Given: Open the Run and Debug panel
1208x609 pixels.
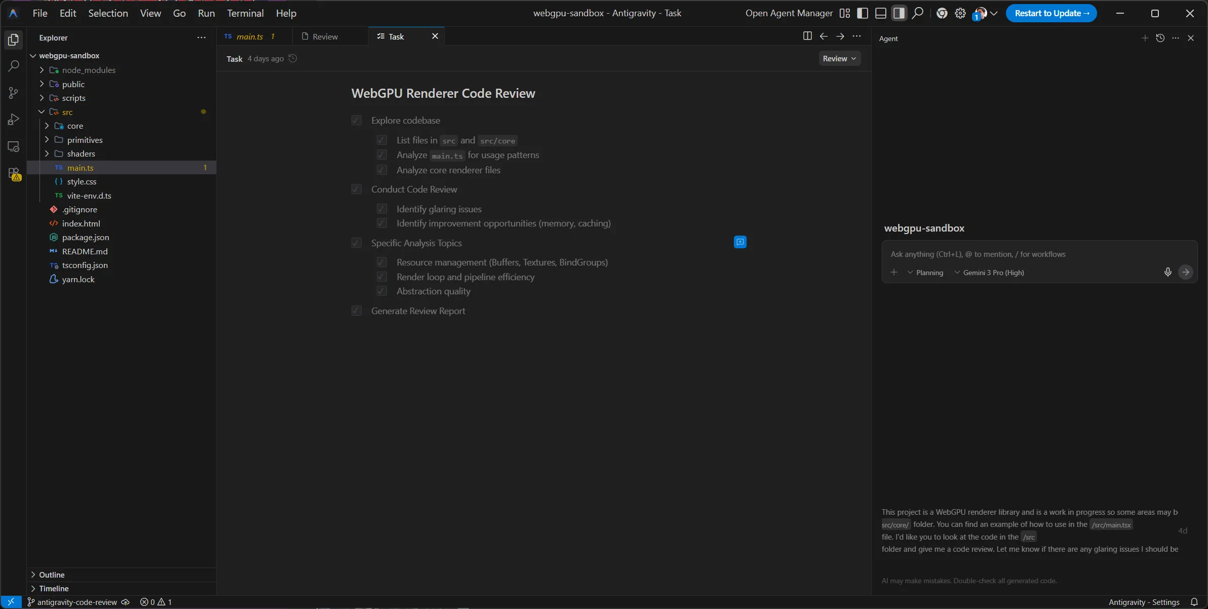Looking at the screenshot, I should pyautogui.click(x=13, y=119).
